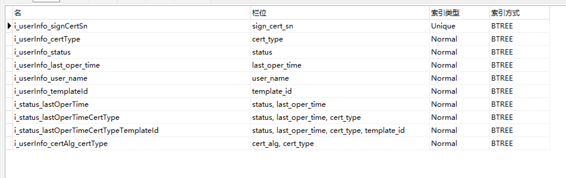Select the i_userInfo_last_oper_time index name
The width and height of the screenshot is (566, 178).
[x=57, y=65]
